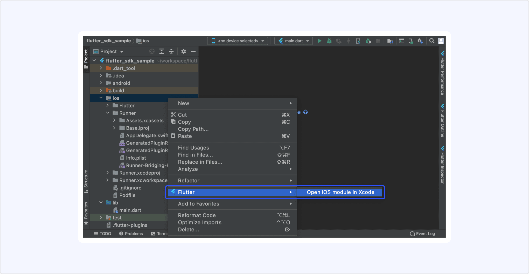Image resolution: width=529 pixels, height=274 pixels.
Task: Select main.dart file in lib folder
Action: (x=130, y=210)
